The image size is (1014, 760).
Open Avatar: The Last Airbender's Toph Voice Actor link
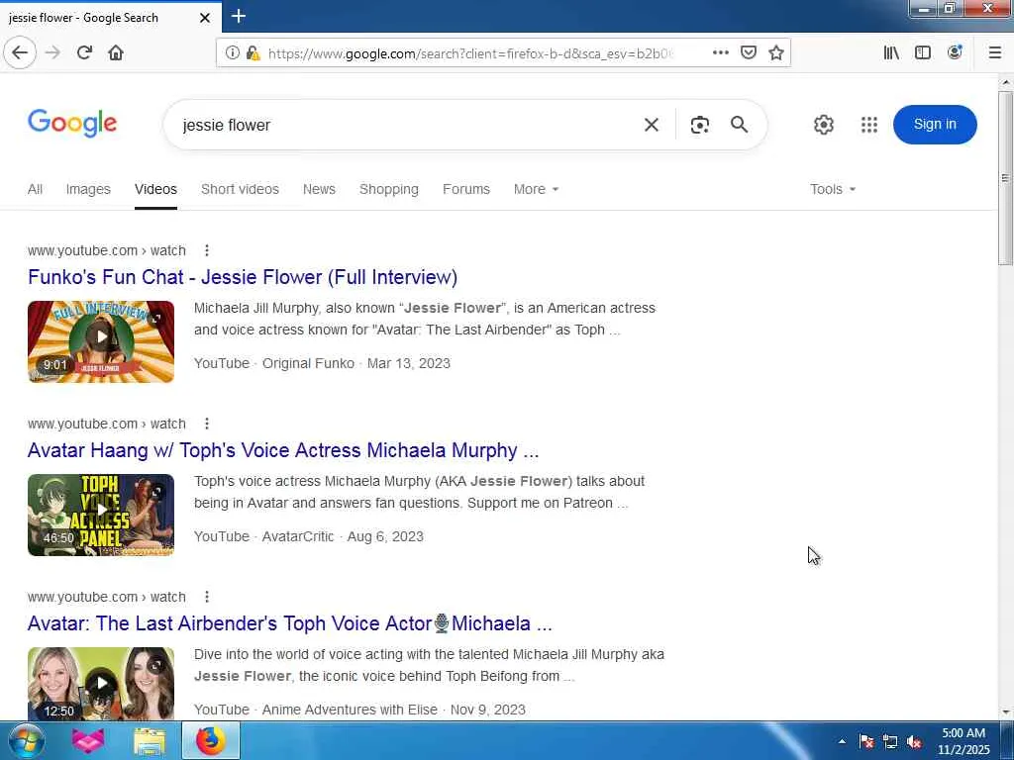pyautogui.click(x=290, y=623)
